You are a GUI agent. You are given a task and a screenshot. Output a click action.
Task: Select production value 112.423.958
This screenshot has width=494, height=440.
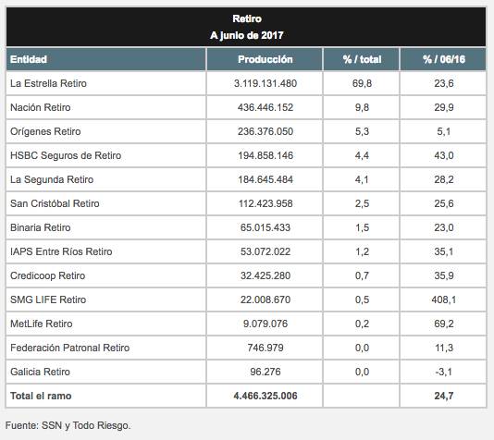click(x=266, y=203)
